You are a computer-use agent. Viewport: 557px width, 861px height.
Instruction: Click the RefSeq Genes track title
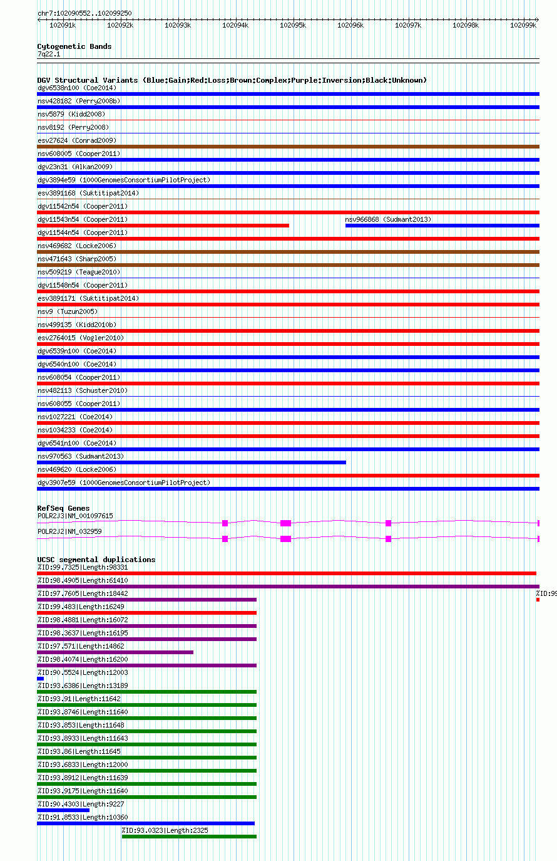(x=63, y=508)
